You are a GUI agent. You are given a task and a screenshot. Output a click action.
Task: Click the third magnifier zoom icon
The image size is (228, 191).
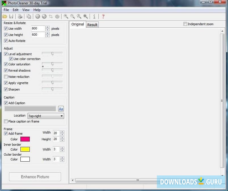tap(79, 16)
